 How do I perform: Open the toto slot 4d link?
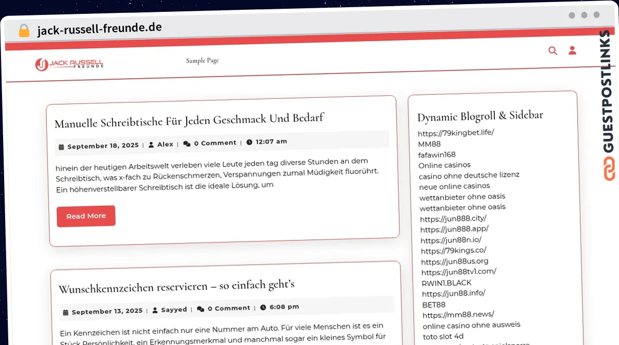point(443,336)
